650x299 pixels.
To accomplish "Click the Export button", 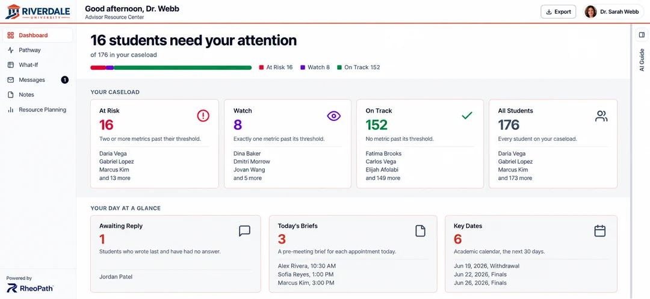I will [x=558, y=11].
